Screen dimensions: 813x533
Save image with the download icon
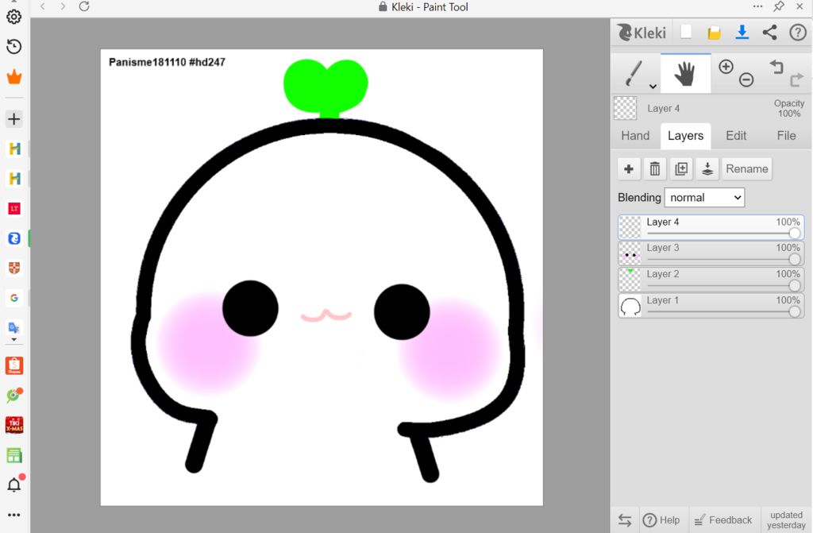742,33
